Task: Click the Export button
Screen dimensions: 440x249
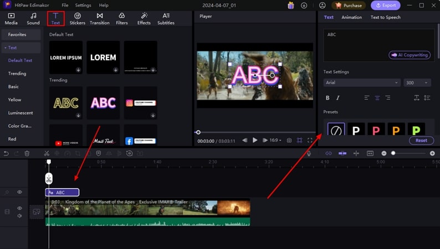Action: pos(386,5)
